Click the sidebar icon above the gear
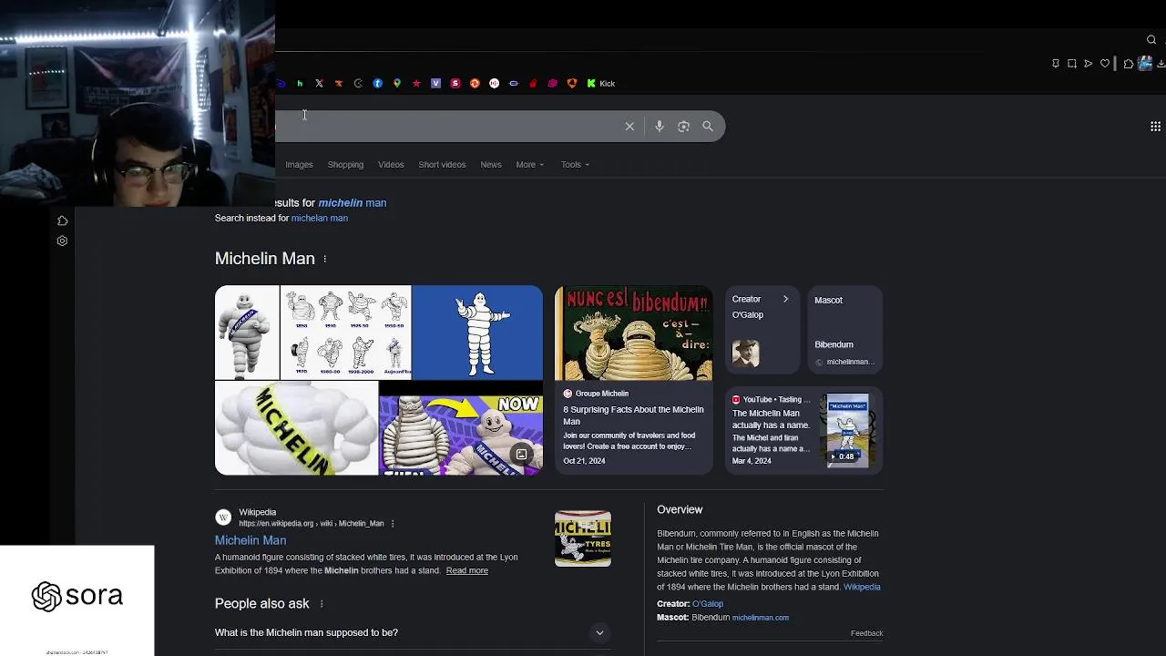This screenshot has width=1166, height=656. tap(62, 221)
